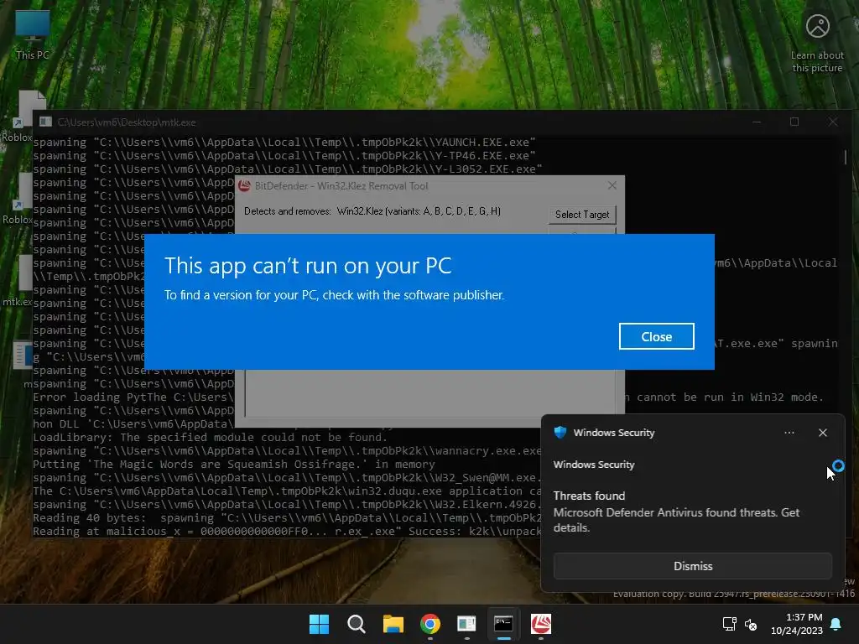Click console line with 'Squeamish Ossifrage'
The height and width of the screenshot is (644, 859).
click(x=234, y=465)
